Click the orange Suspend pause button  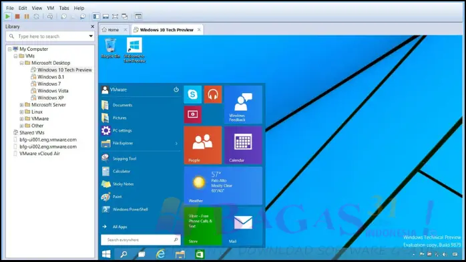(27, 17)
